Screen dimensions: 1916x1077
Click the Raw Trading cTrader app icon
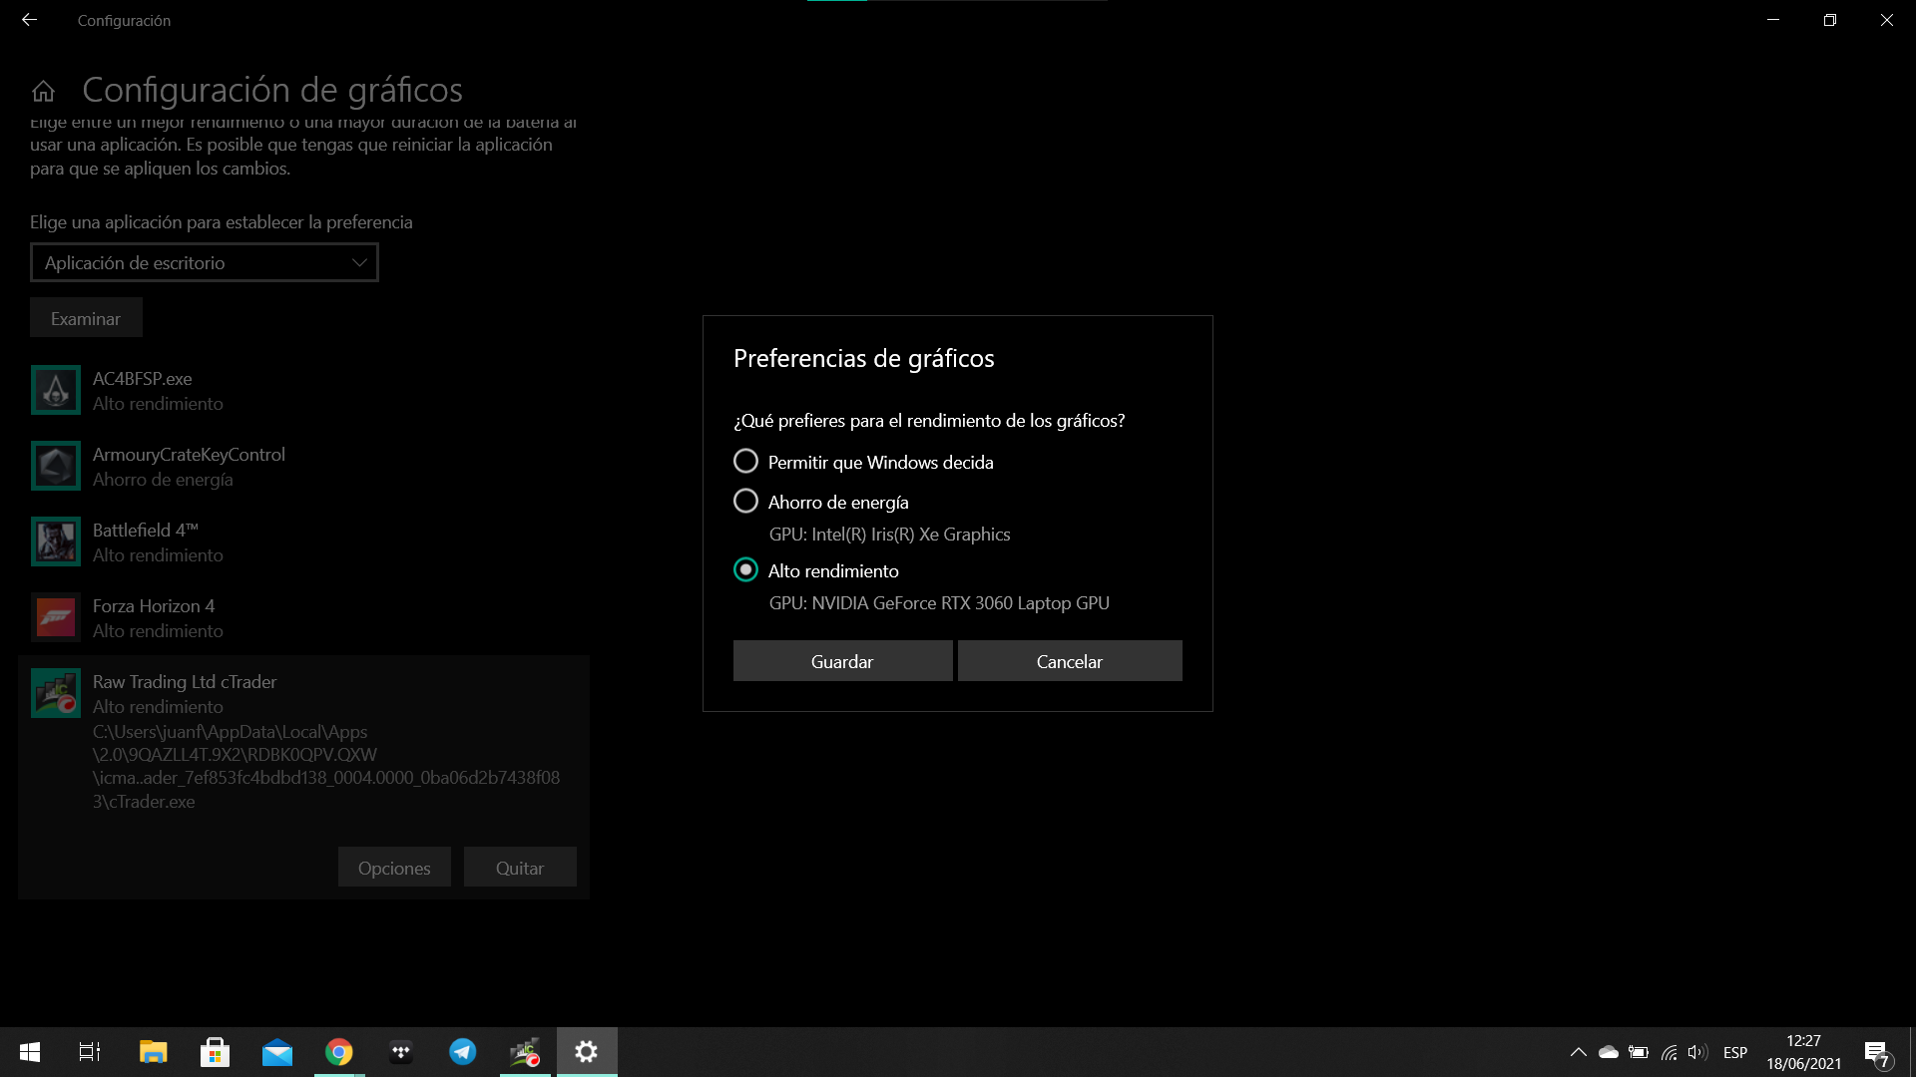(x=56, y=693)
